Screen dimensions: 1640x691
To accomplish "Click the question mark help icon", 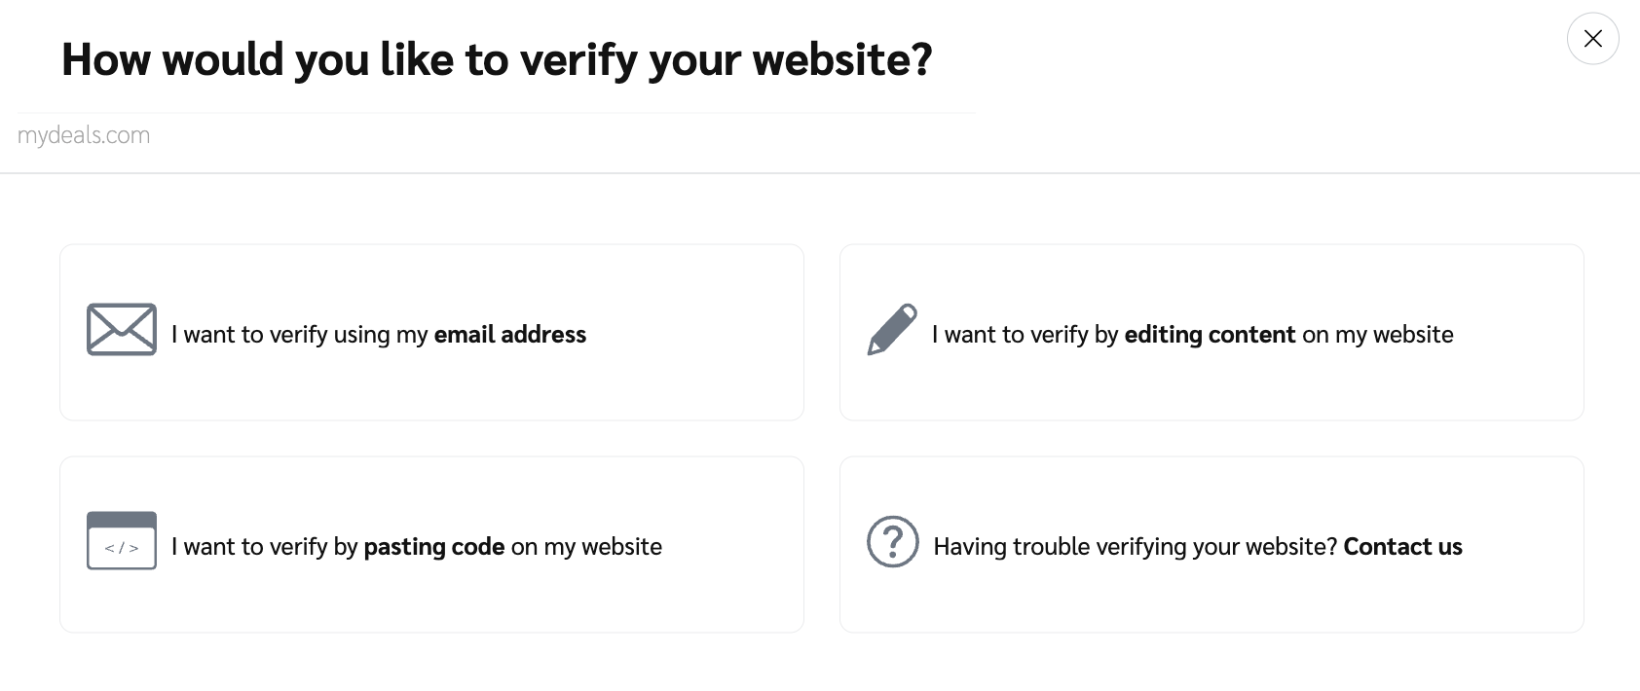I will (x=892, y=541).
